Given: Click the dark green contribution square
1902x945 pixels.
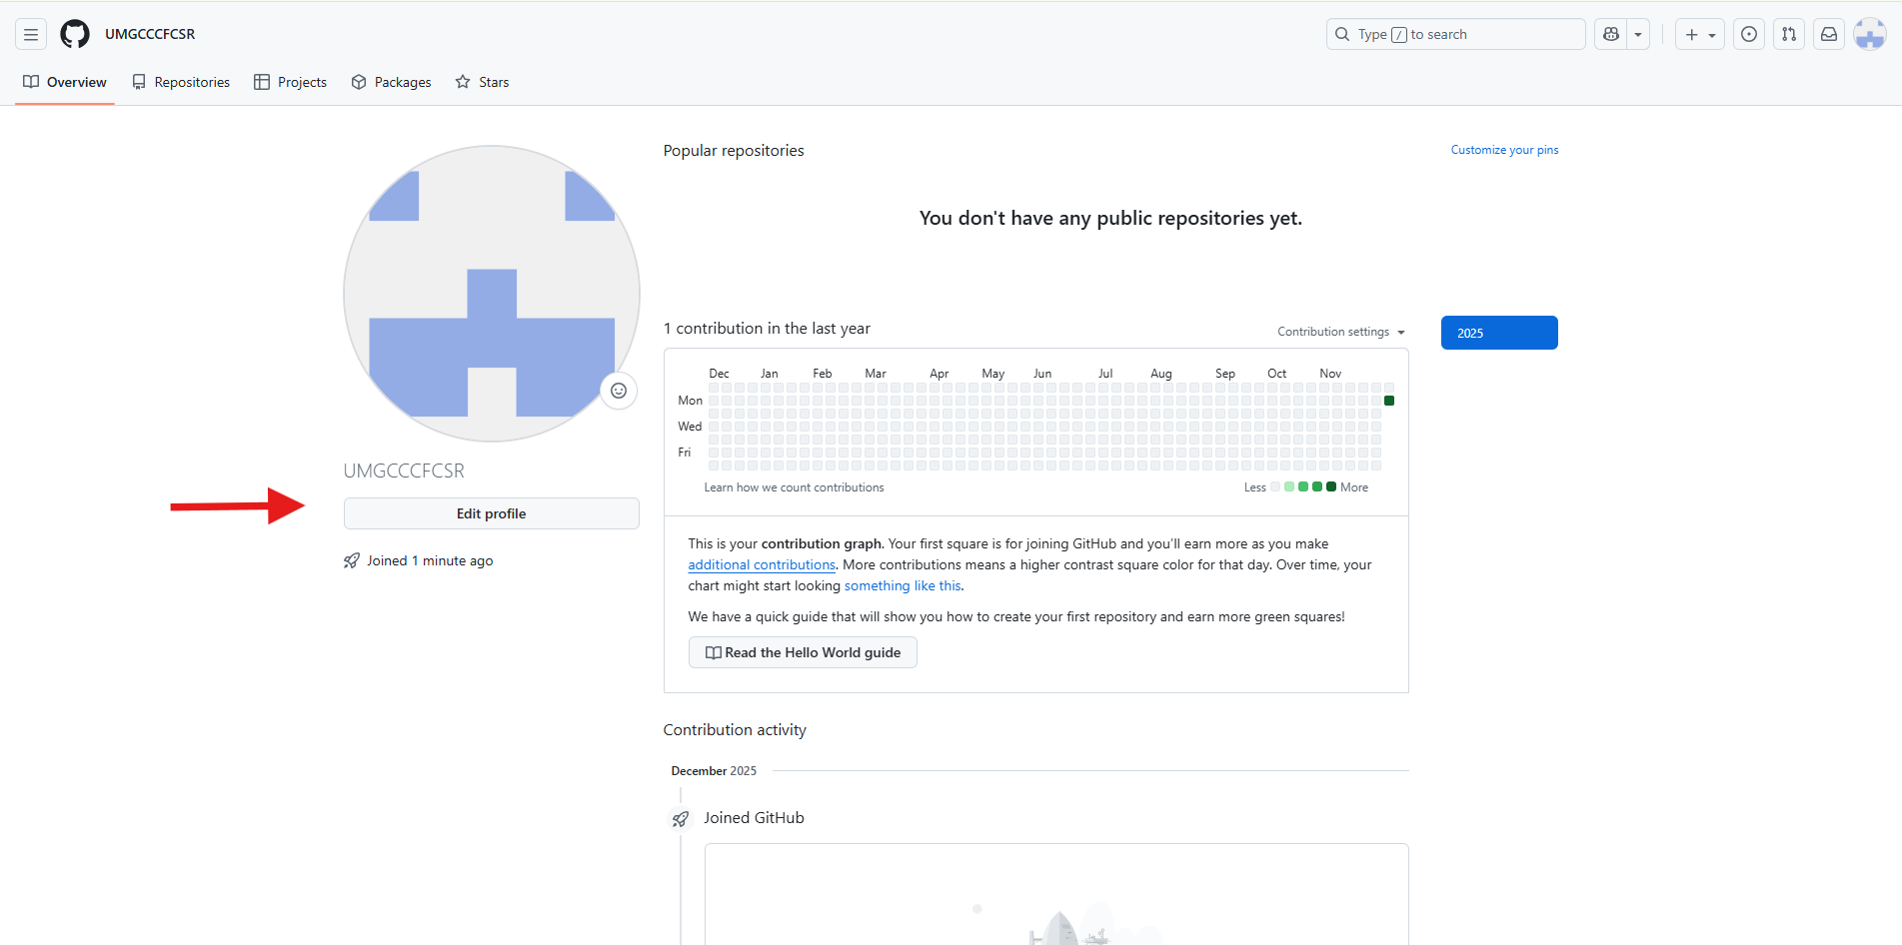Looking at the screenshot, I should pos(1389,401).
